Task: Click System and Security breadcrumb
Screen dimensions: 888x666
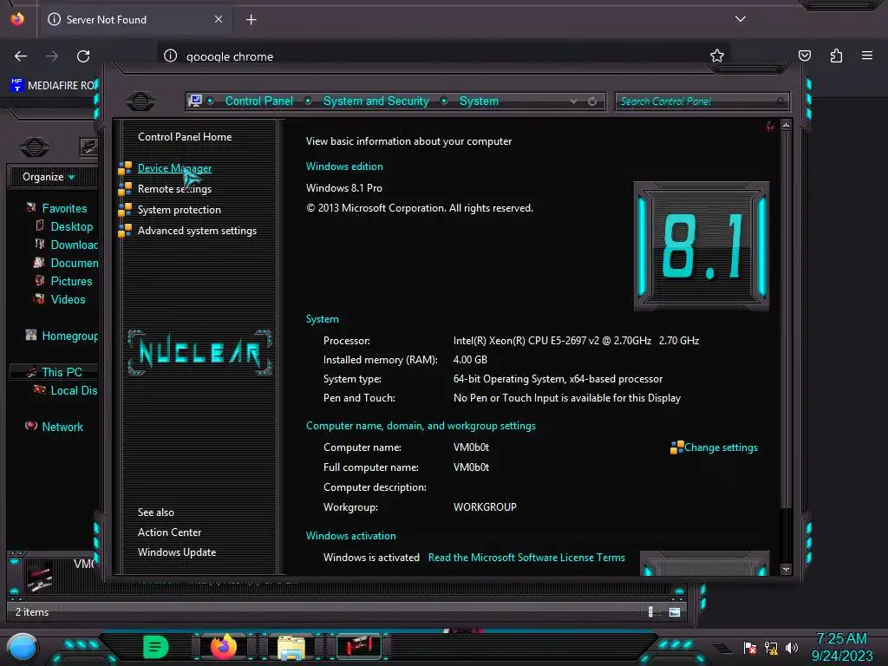Action: click(376, 101)
